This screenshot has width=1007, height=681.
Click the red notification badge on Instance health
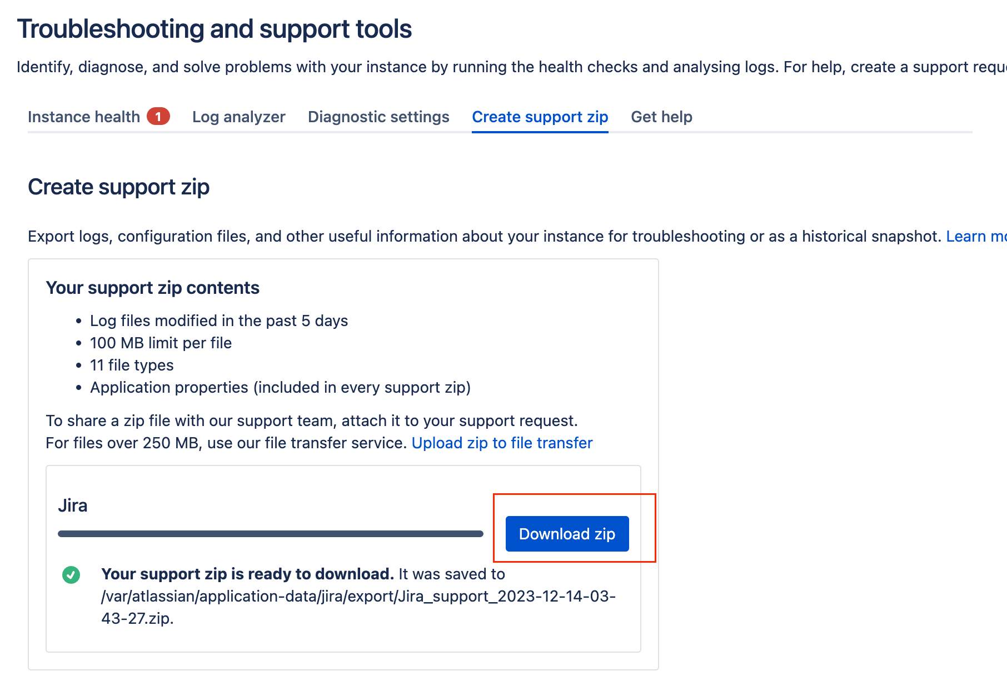tap(158, 117)
